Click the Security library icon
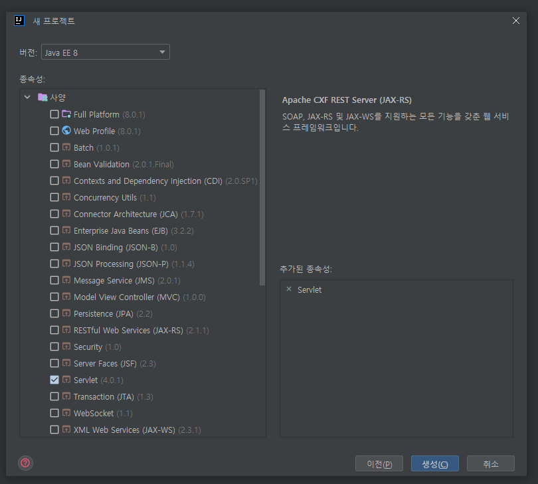The width and height of the screenshot is (538, 484). coord(66,347)
